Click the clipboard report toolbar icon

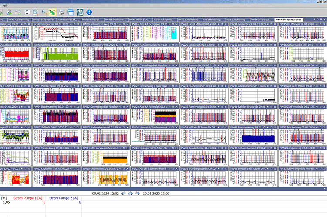coord(79,12)
